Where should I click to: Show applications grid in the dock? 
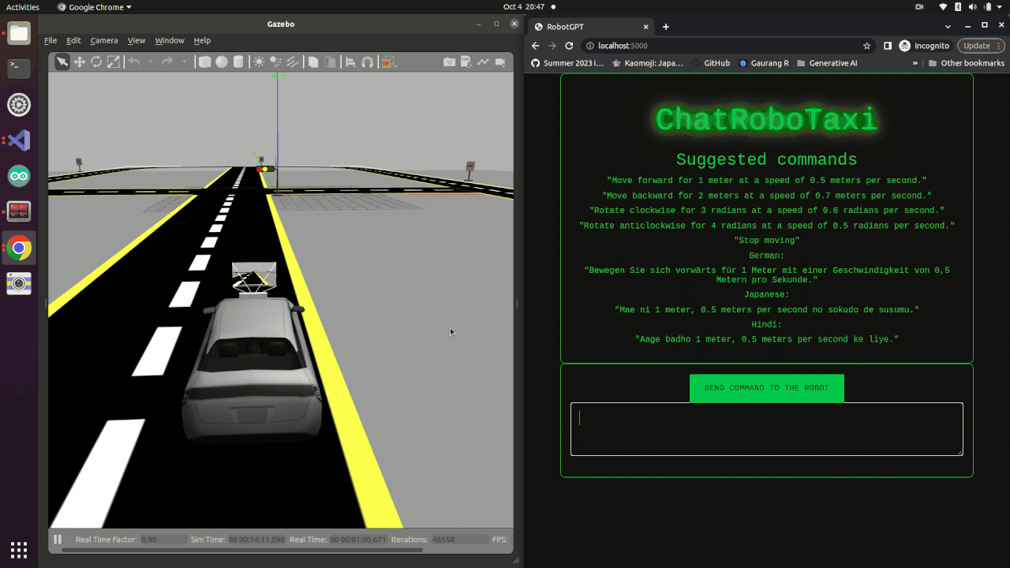(x=19, y=550)
